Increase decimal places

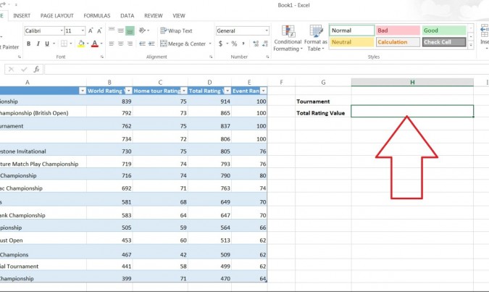[x=256, y=43]
